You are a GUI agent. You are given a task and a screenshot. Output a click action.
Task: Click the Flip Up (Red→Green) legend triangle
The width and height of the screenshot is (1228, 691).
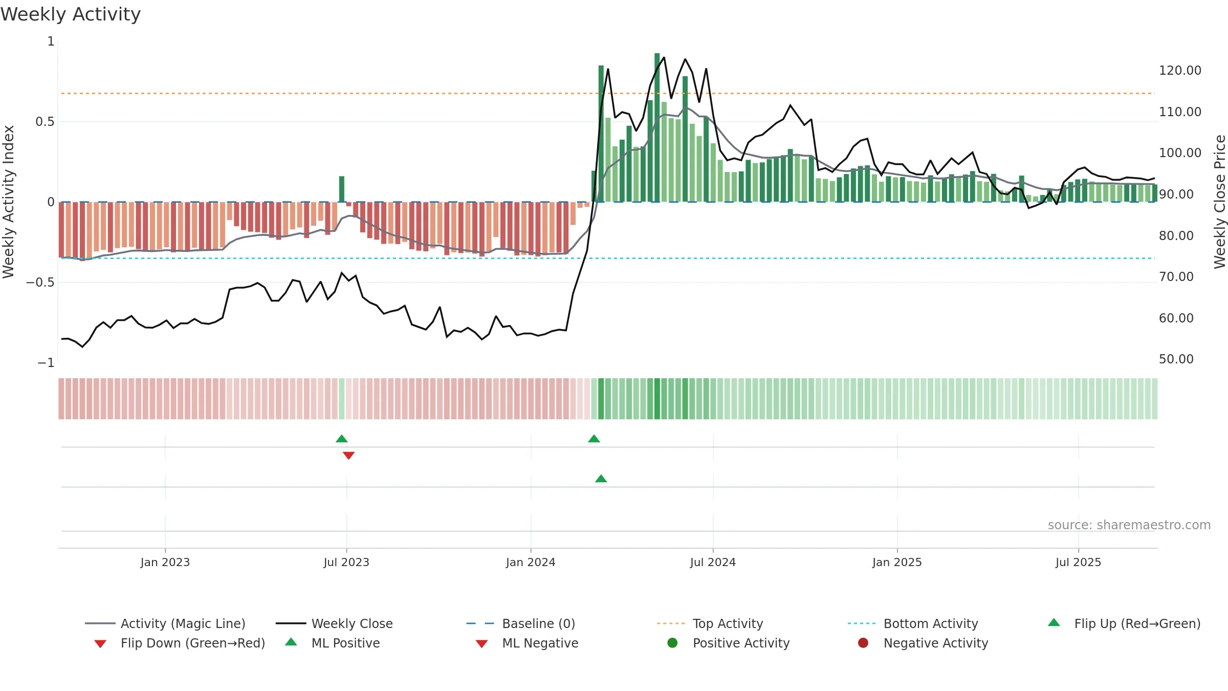1054,622
